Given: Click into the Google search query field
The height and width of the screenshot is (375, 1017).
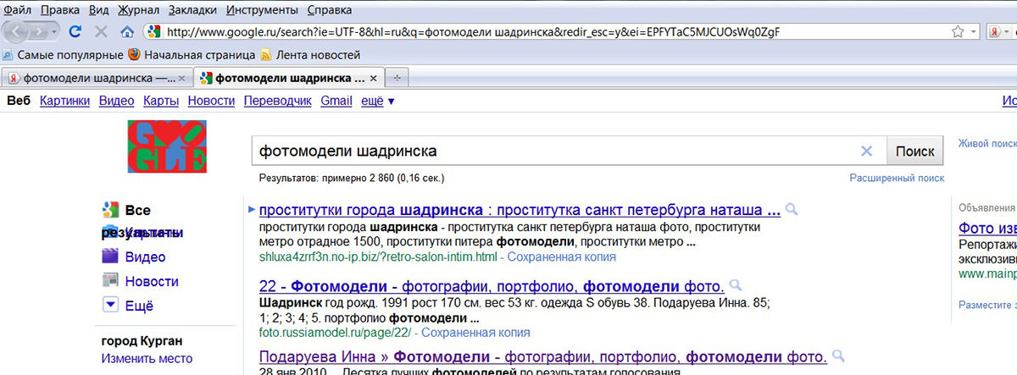Looking at the screenshot, I should click(553, 152).
